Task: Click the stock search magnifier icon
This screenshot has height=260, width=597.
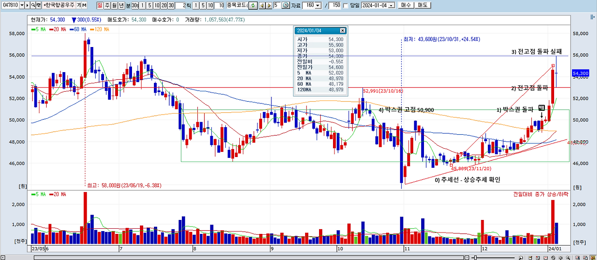Action: pyautogui.click(x=34, y=5)
